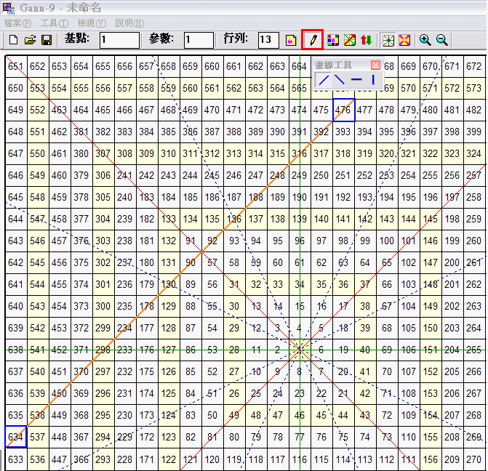Create a new file with the blank page icon
The image size is (488, 471).
point(13,40)
